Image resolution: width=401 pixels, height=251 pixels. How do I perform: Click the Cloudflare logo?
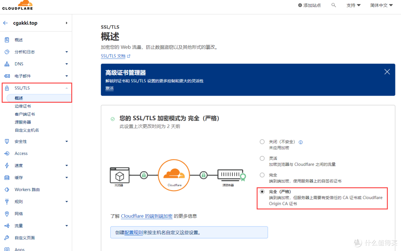[x=17, y=5]
